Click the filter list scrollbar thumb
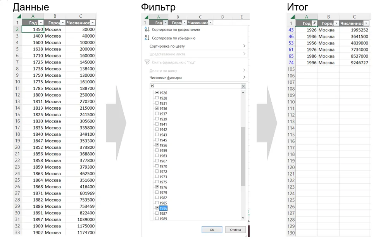The height and width of the screenshot is (243, 383). (x=243, y=156)
